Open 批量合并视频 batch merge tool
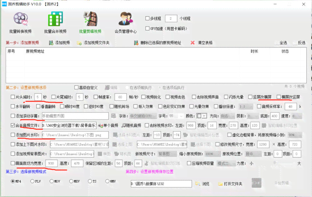312x197 pixels. [55, 22]
